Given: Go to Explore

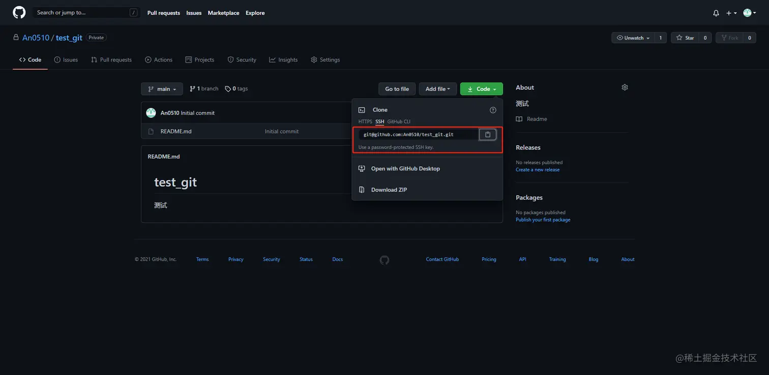Looking at the screenshot, I should (255, 13).
